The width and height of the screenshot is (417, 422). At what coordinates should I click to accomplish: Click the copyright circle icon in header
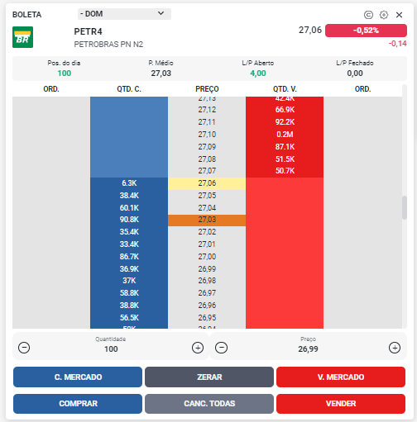coord(368,15)
